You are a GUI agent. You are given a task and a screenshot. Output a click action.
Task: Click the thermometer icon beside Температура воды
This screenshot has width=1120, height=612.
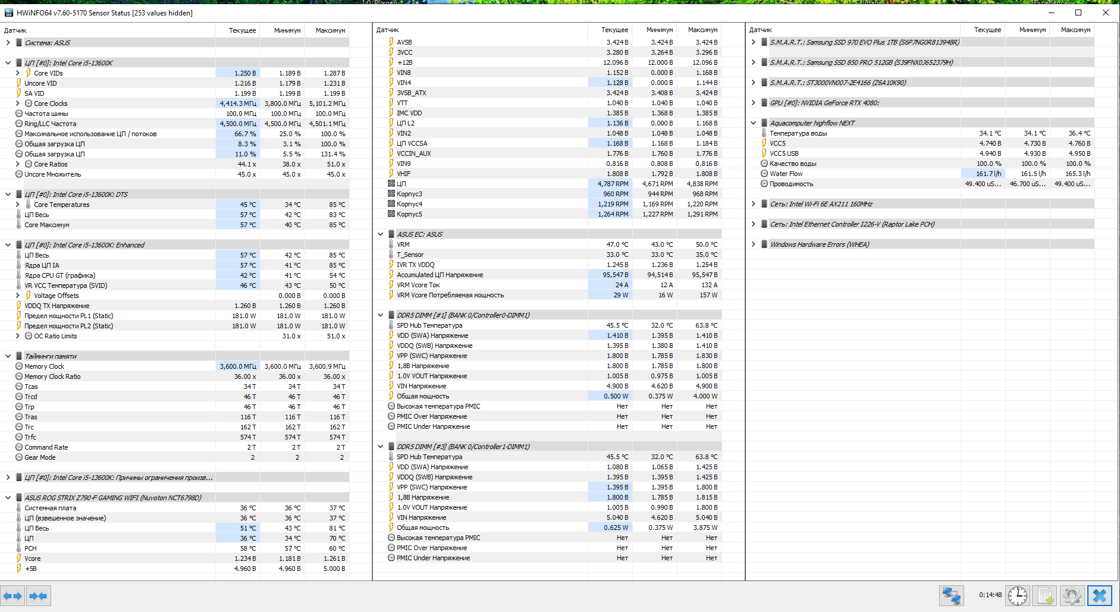pos(764,133)
